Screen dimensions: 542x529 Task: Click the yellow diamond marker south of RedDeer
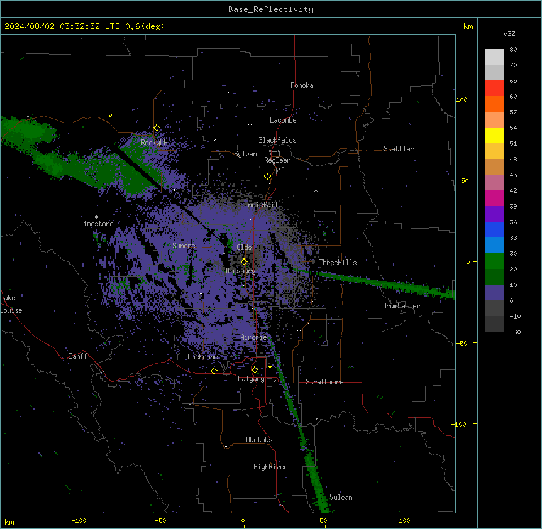[x=268, y=177]
